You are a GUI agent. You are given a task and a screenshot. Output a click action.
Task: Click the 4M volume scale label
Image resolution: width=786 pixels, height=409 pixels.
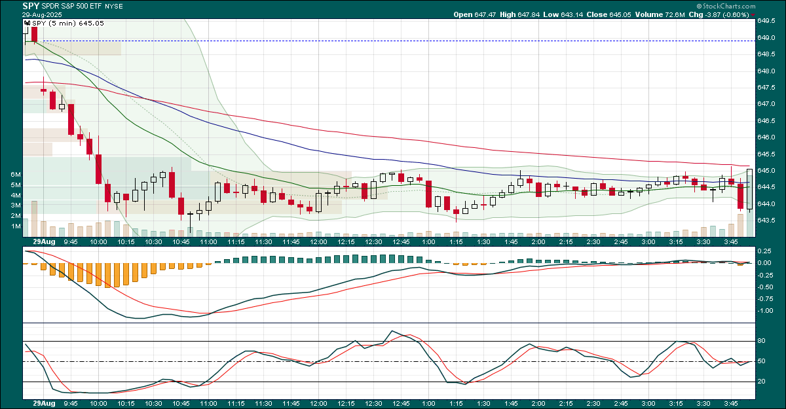16,195
